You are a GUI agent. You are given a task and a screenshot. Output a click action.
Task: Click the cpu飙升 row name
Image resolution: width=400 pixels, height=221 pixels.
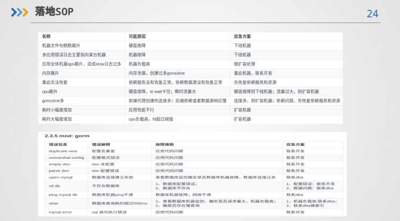point(50,91)
